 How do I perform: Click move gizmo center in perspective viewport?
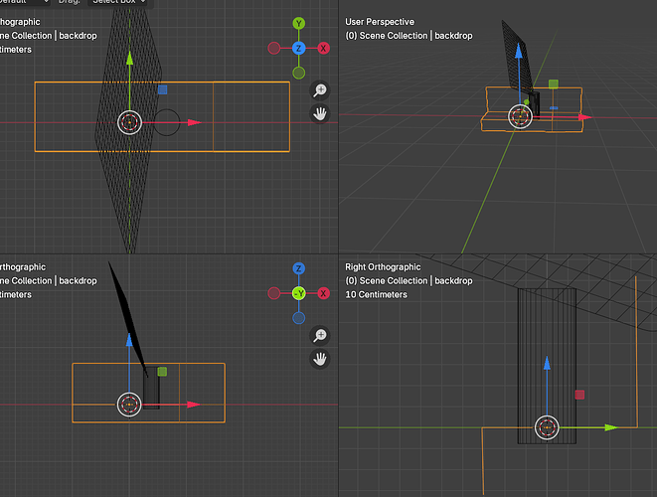[520, 116]
